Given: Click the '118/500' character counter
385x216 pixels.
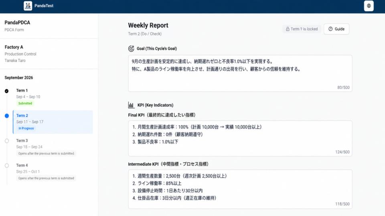Looking at the screenshot, I should pos(342,204).
